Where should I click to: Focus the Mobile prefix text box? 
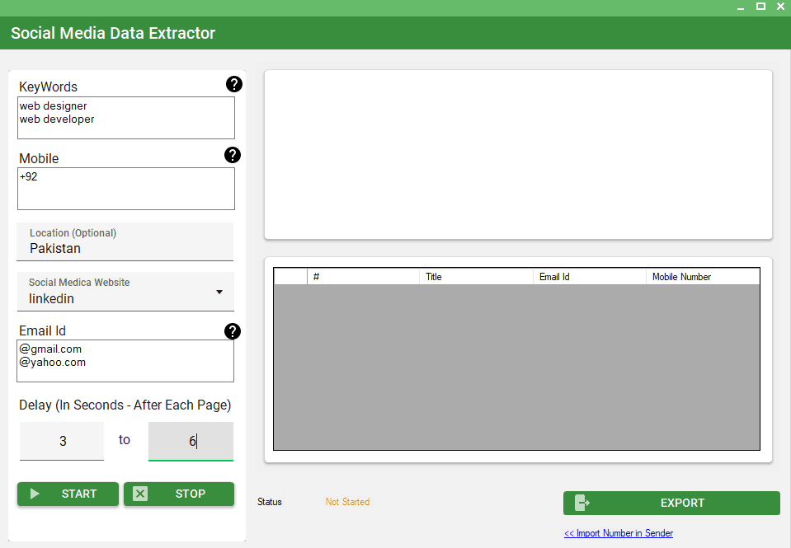pos(126,189)
